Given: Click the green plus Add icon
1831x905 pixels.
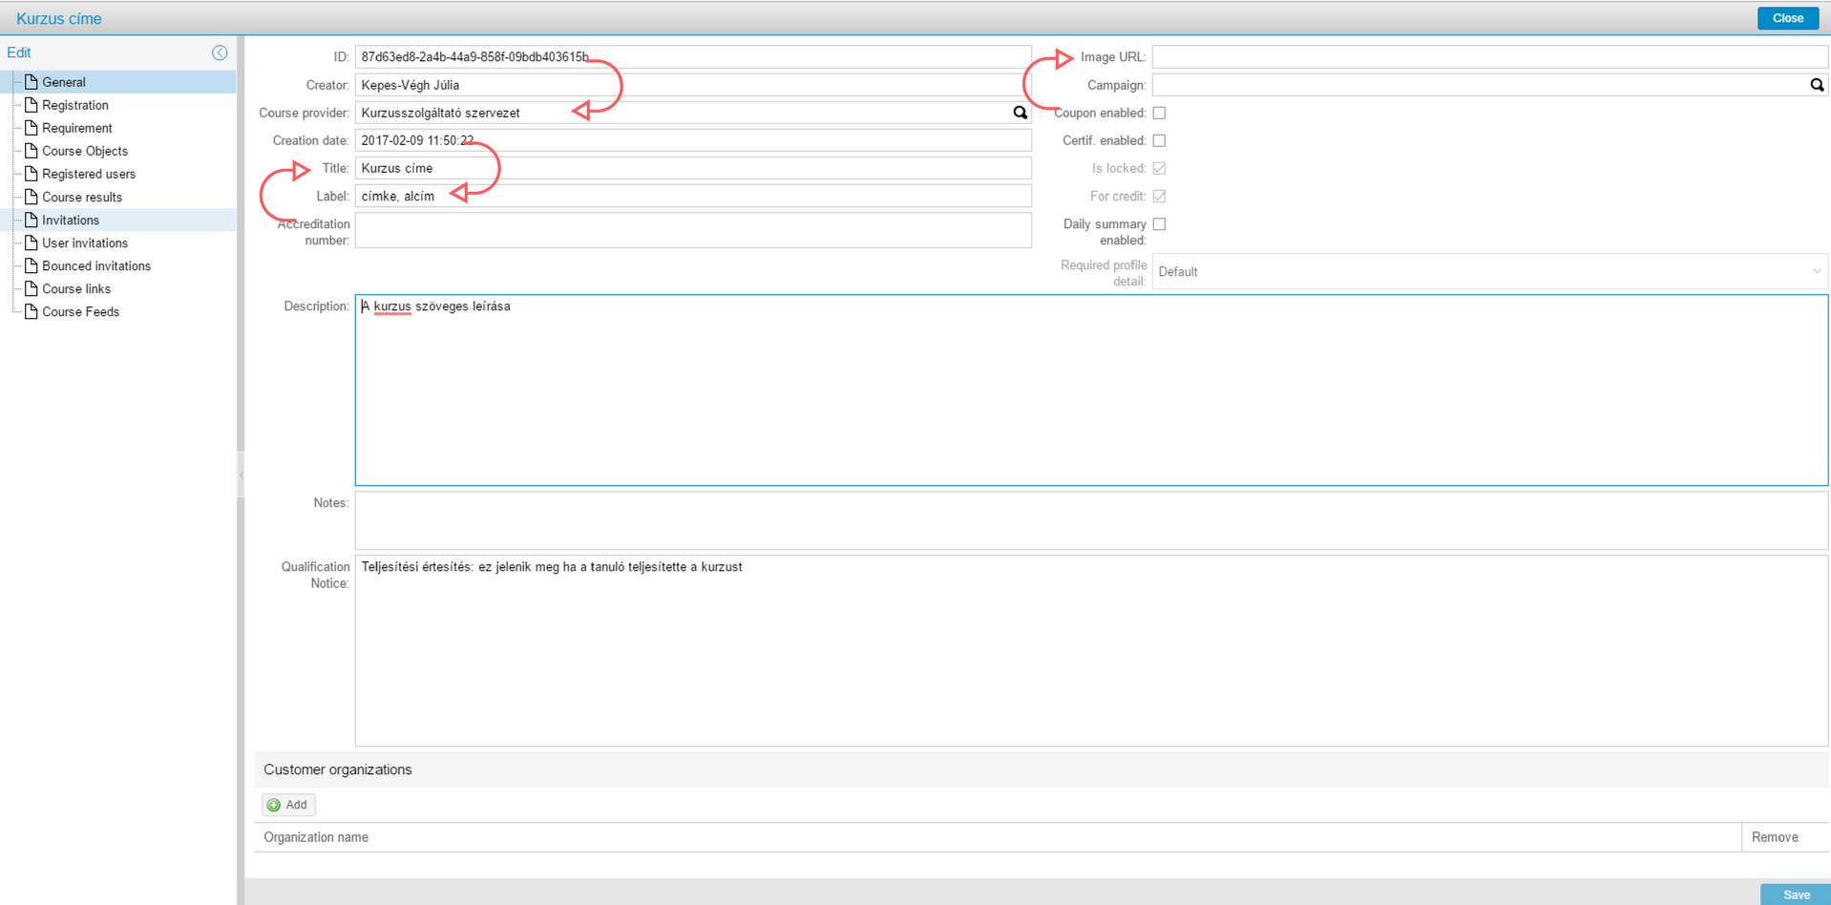Looking at the screenshot, I should (274, 805).
